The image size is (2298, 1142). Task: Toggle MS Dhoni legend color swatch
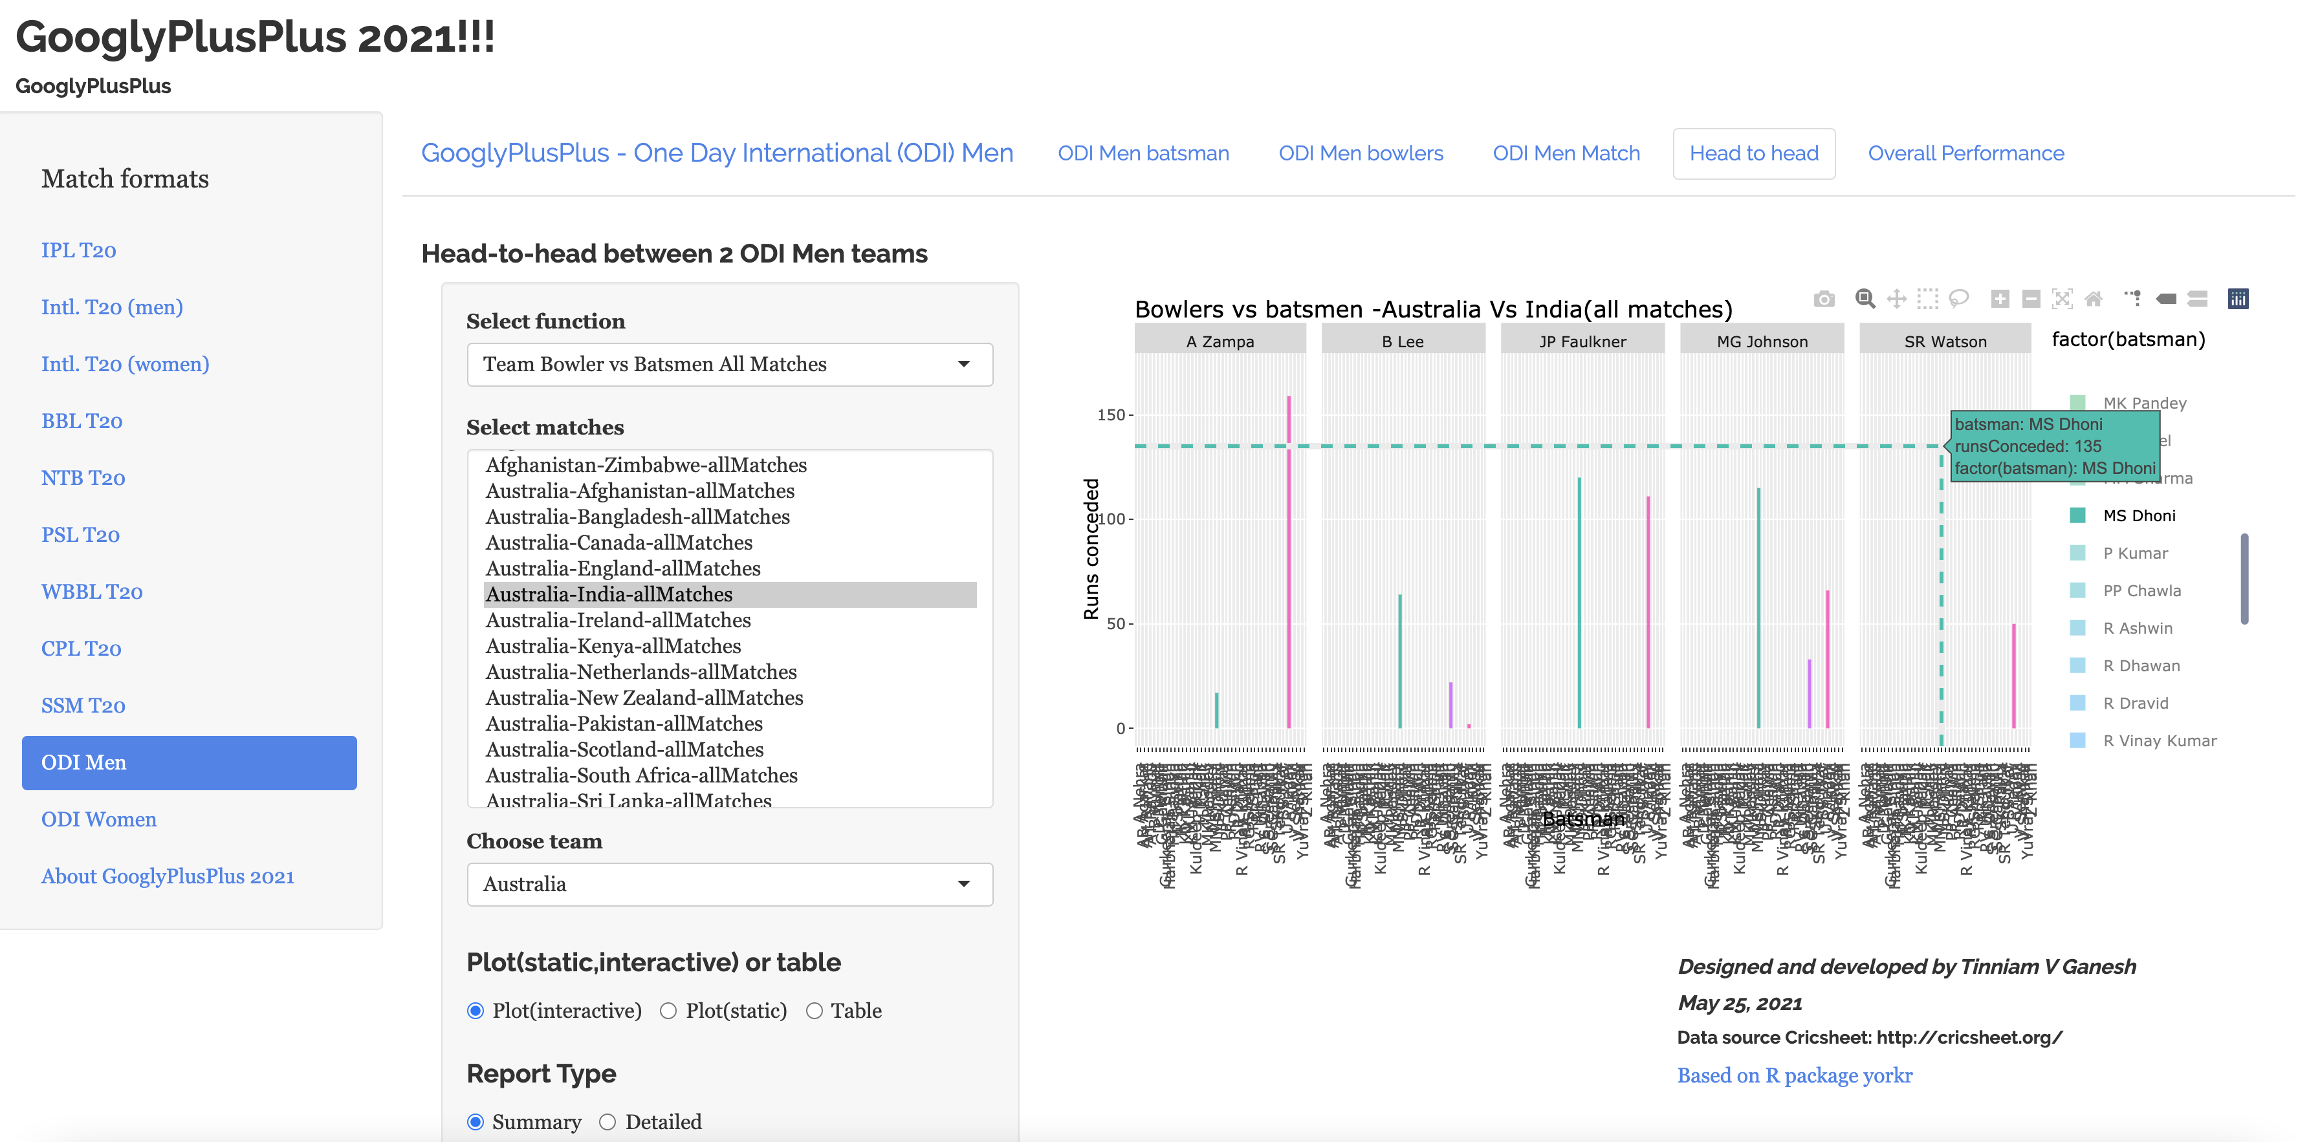(x=2077, y=515)
